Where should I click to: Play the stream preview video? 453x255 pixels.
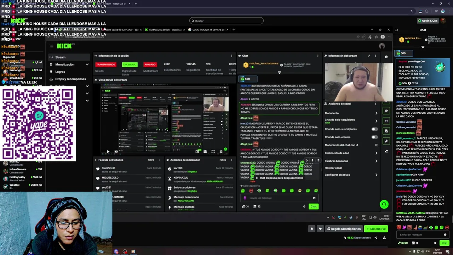(x=108, y=152)
